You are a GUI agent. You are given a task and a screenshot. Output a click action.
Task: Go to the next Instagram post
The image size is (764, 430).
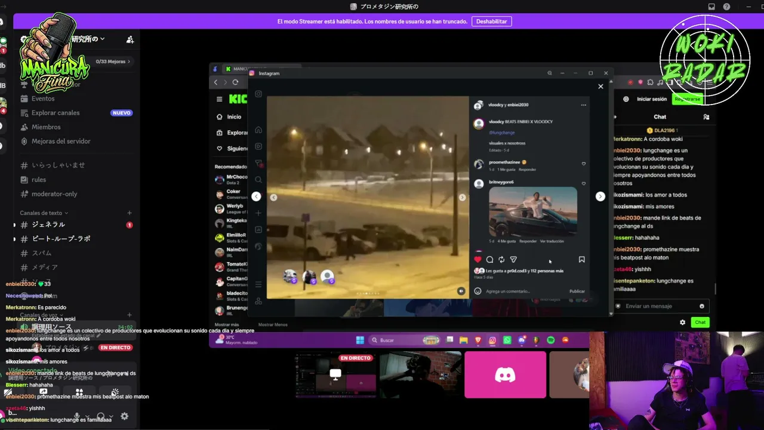600,196
